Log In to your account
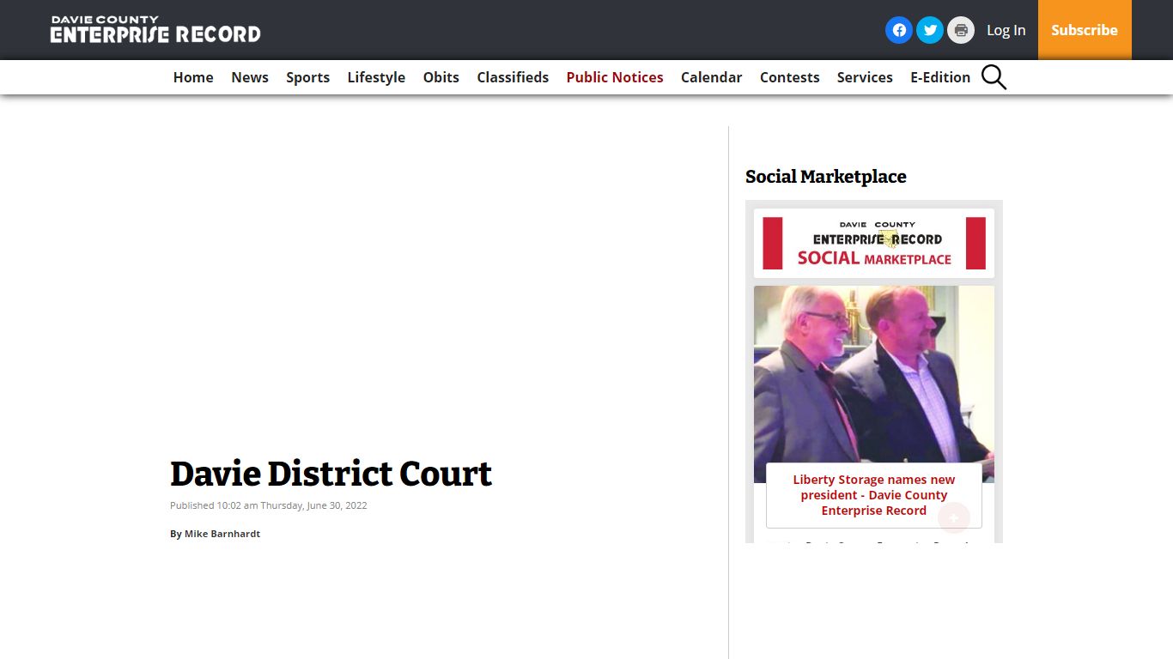The height and width of the screenshot is (659, 1173). 1006,30
